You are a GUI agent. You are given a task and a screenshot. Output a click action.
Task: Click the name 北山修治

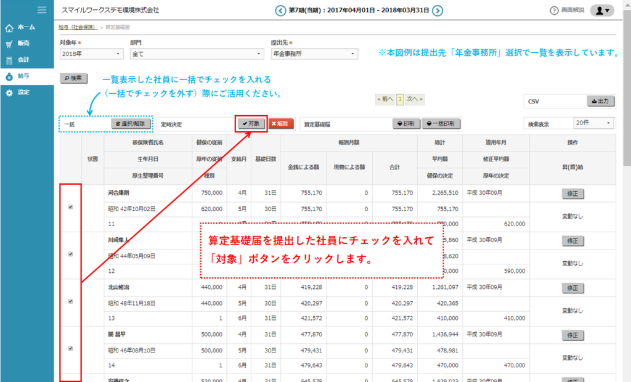118,287
